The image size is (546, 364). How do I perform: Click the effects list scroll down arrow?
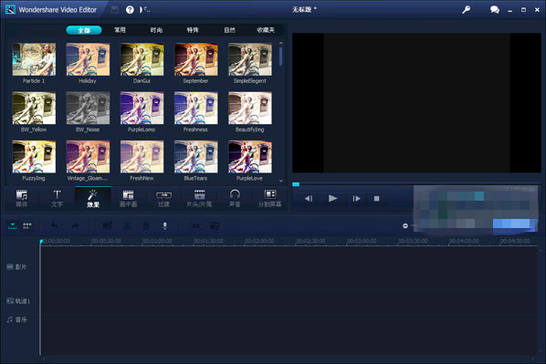[280, 181]
